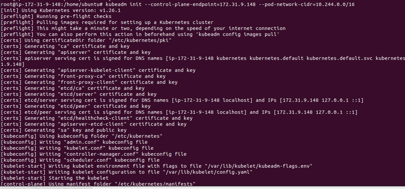Viewport: 405px width, 189px height.
Task: Click the Writing "controller-manager.conf" kubeconfig line
Action: point(94,154)
